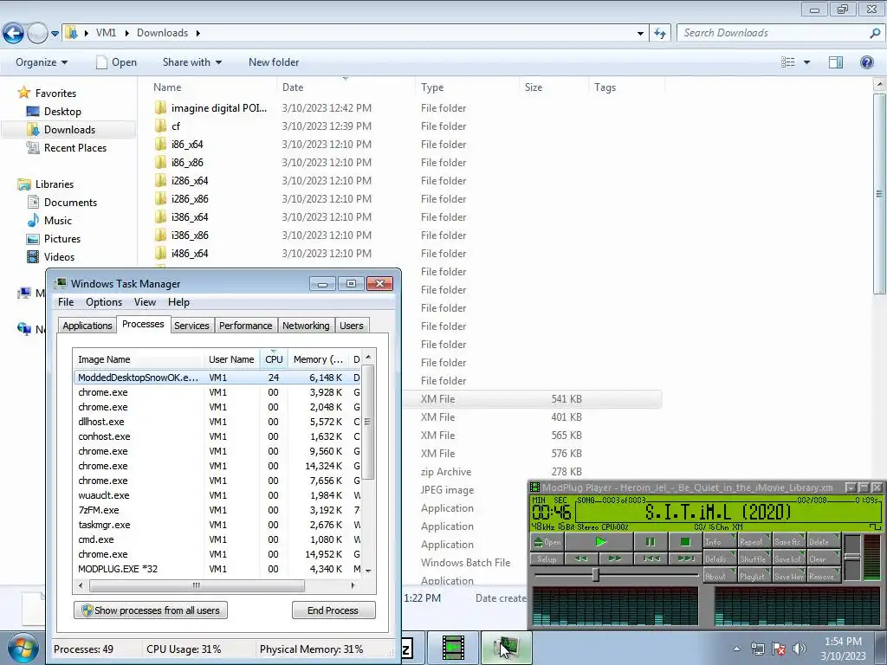The height and width of the screenshot is (665, 887).
Task: Click the volume speaker tray icon
Action: coord(800,649)
